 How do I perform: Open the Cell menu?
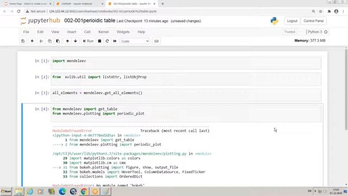click(x=87, y=32)
